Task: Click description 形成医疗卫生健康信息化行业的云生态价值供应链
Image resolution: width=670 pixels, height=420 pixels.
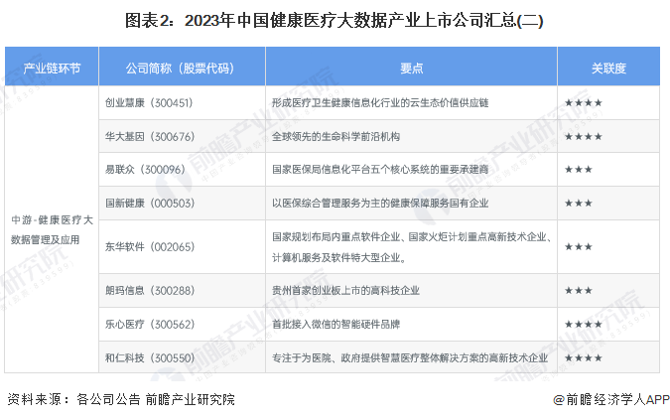Action: pyautogui.click(x=380, y=103)
